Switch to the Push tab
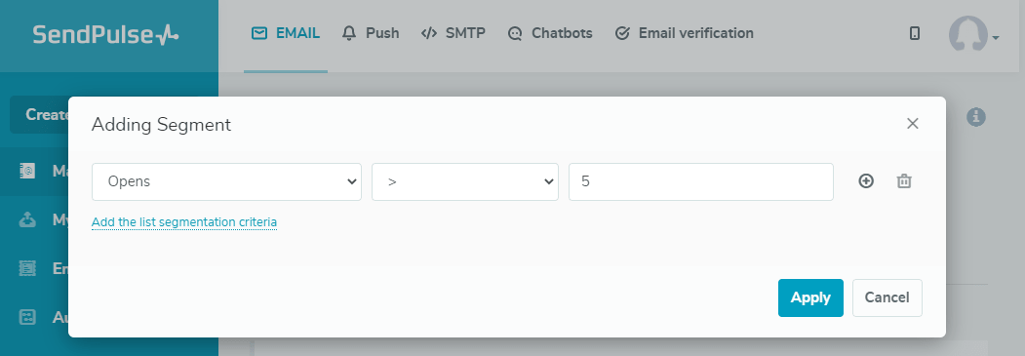Image resolution: width=1025 pixels, height=356 pixels. (x=371, y=33)
